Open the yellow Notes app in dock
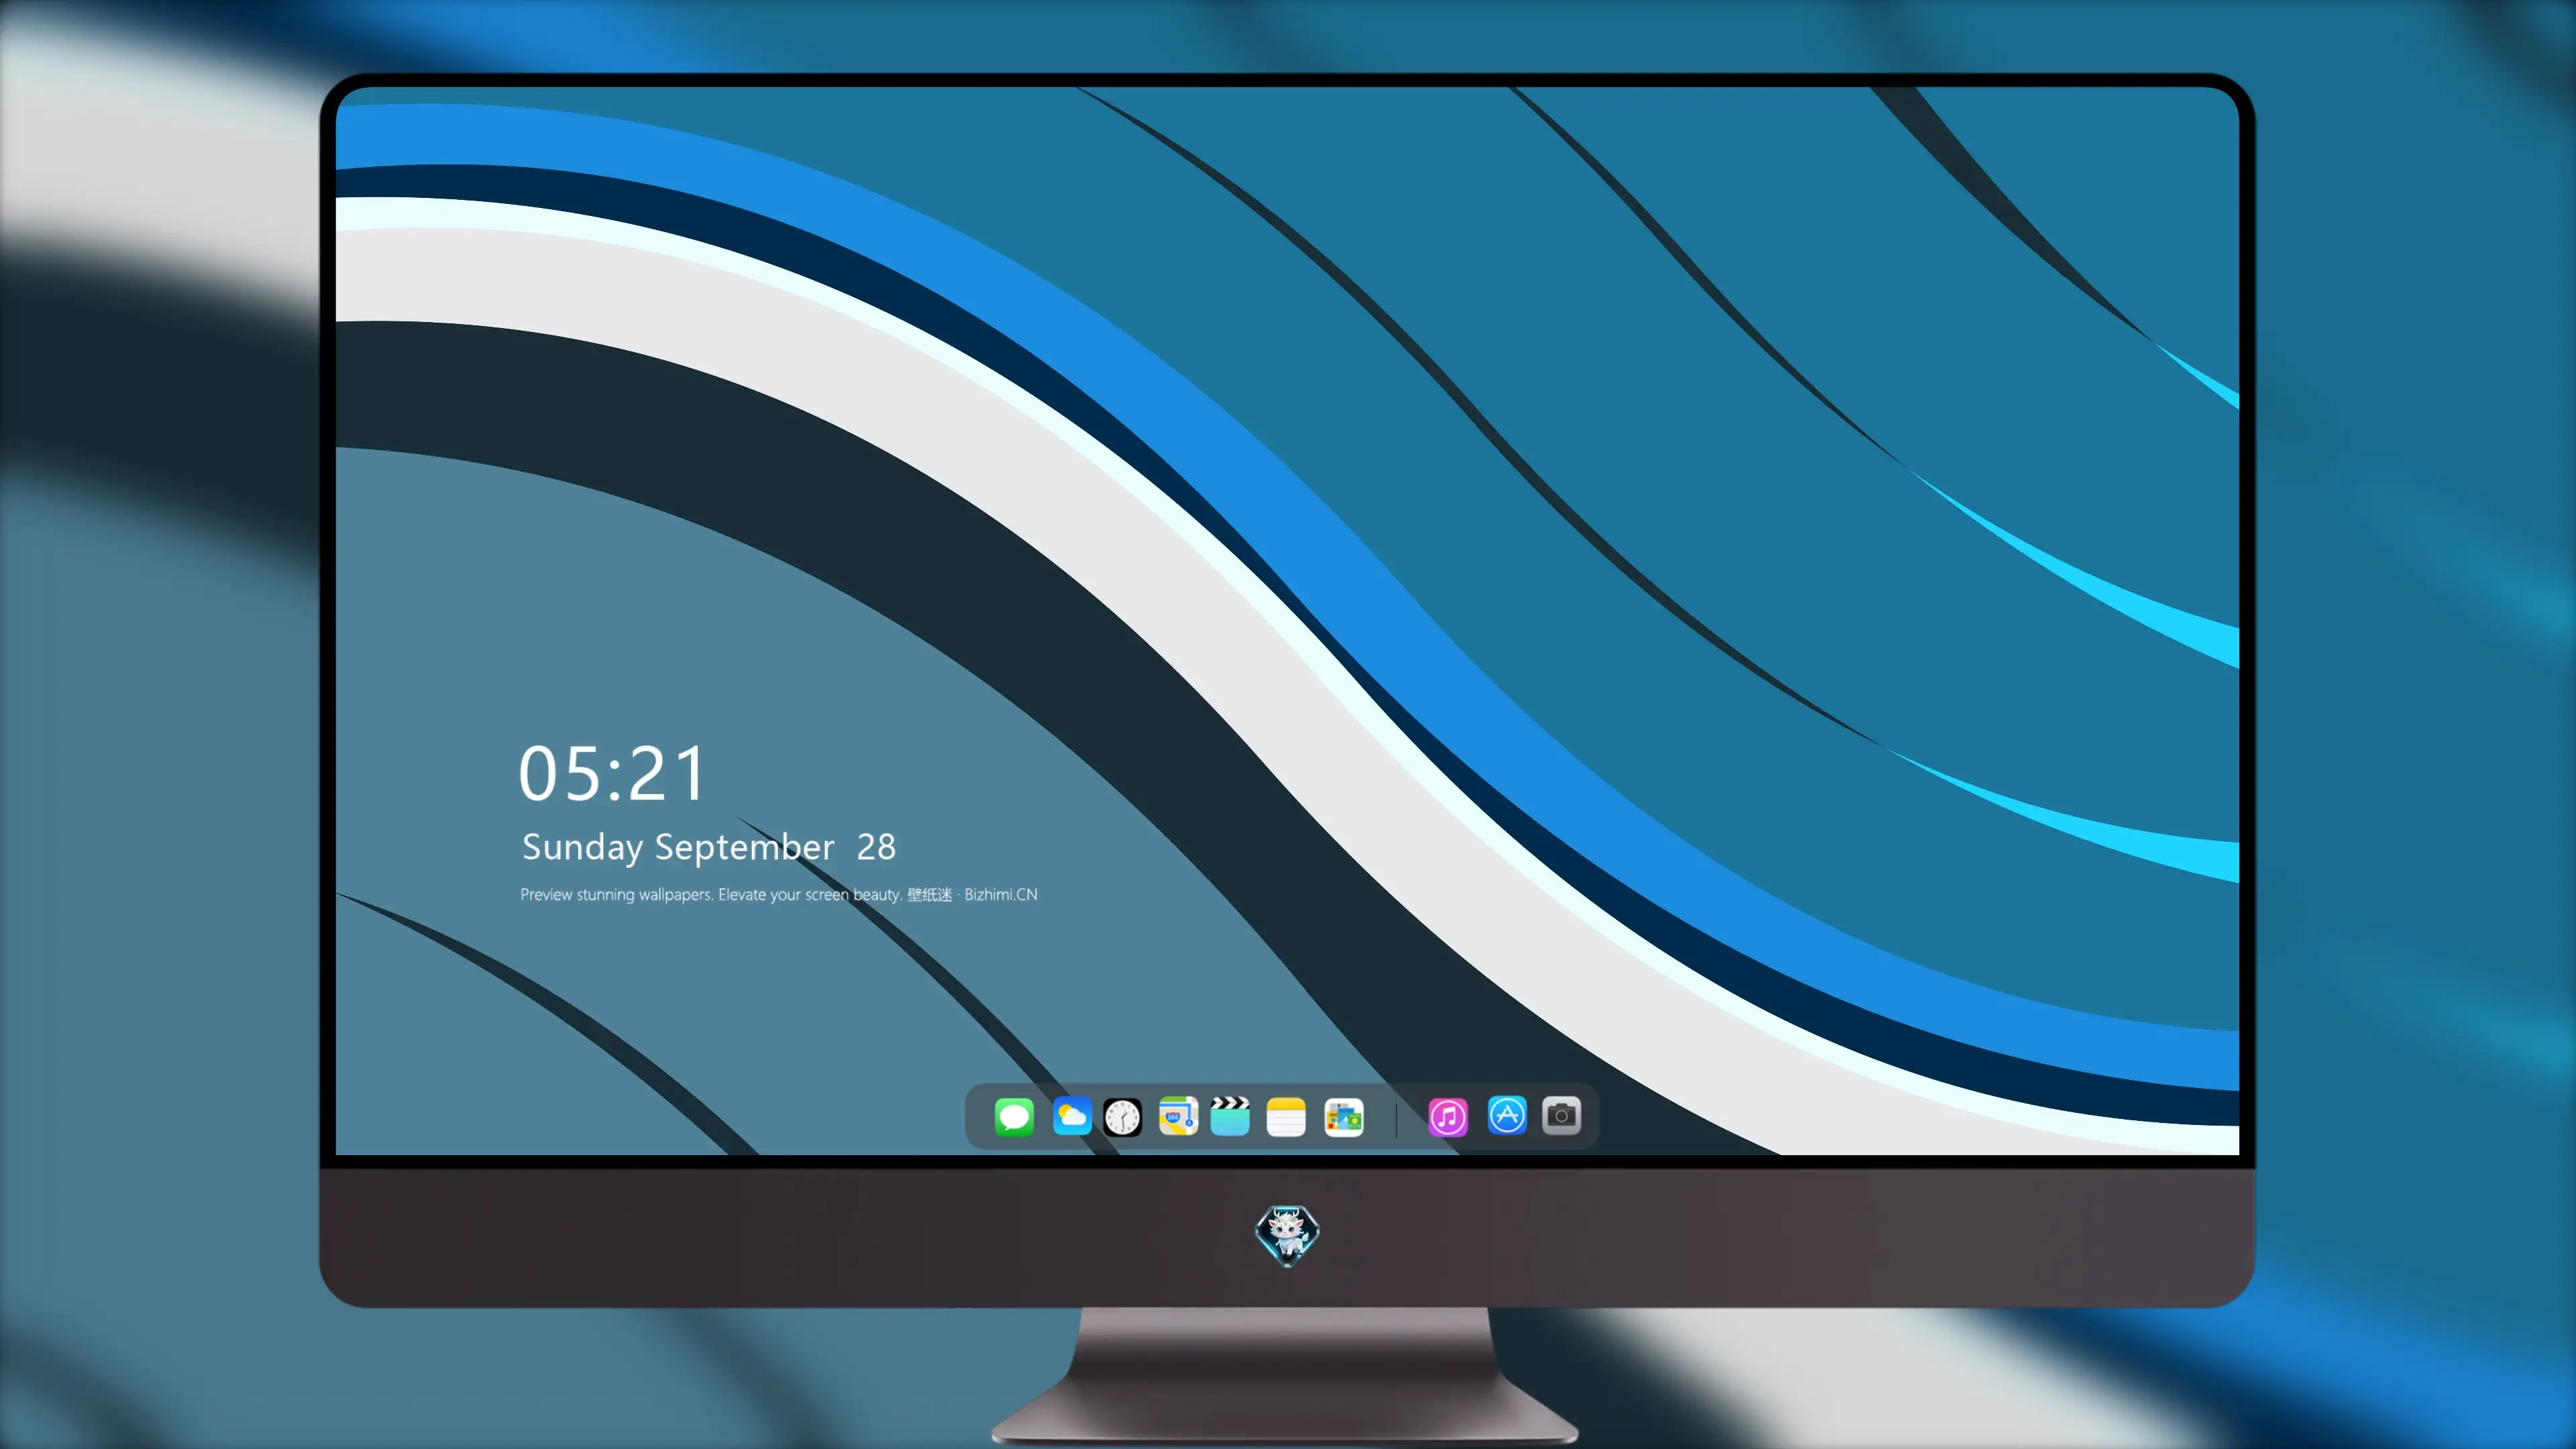The width and height of the screenshot is (2576, 1449). 1286,1117
